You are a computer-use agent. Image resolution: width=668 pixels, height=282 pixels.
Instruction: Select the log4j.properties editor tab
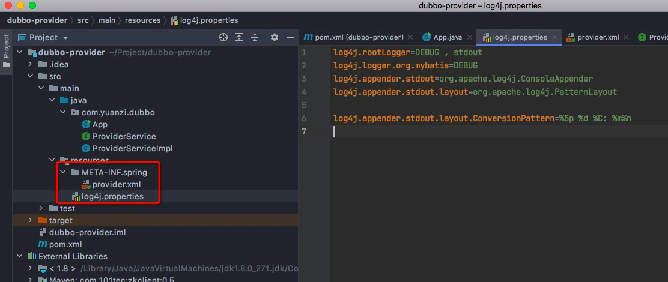[520, 37]
